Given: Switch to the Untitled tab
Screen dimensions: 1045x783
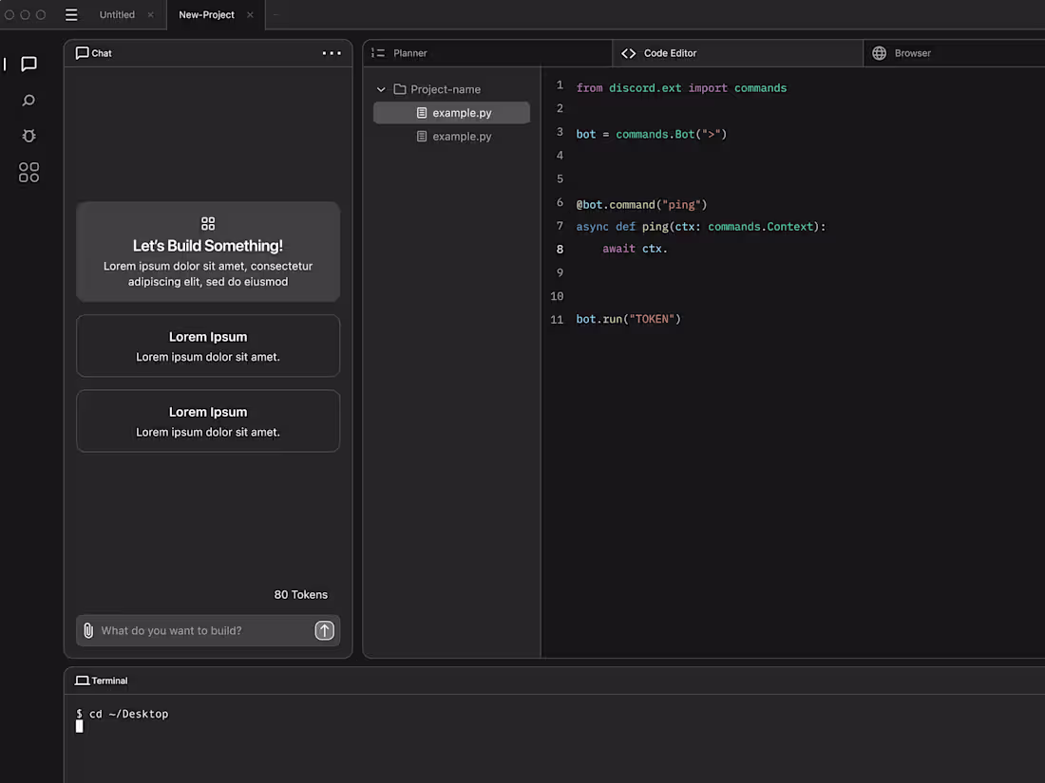Looking at the screenshot, I should (x=116, y=14).
